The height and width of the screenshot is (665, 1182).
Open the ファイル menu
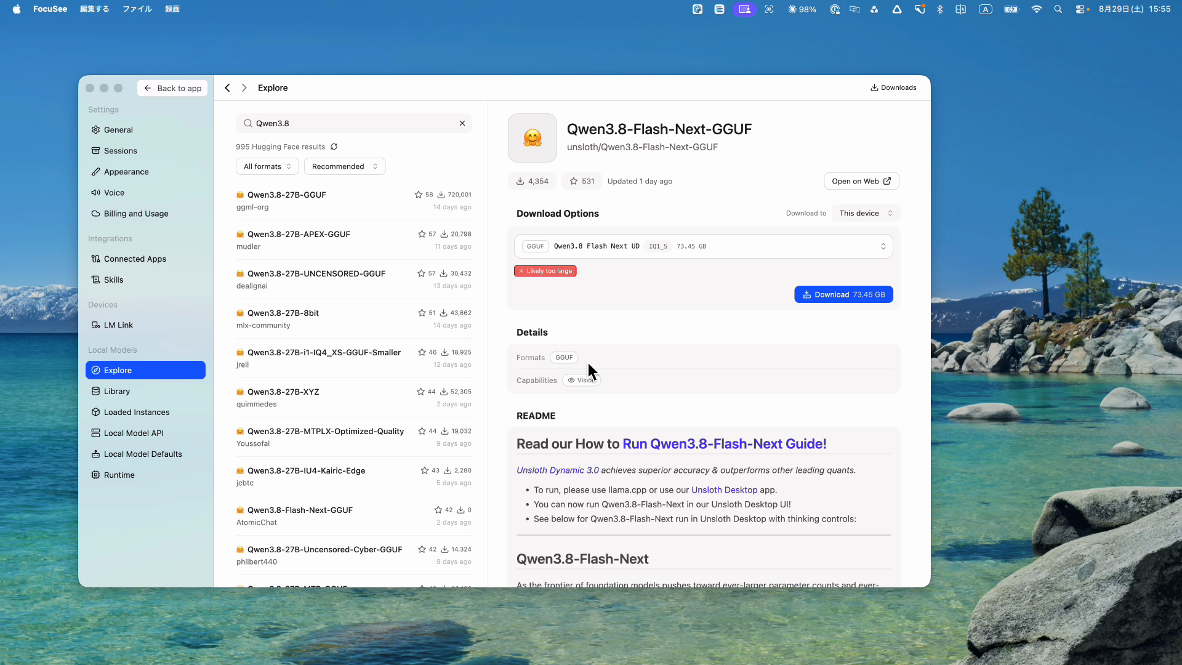pyautogui.click(x=137, y=9)
